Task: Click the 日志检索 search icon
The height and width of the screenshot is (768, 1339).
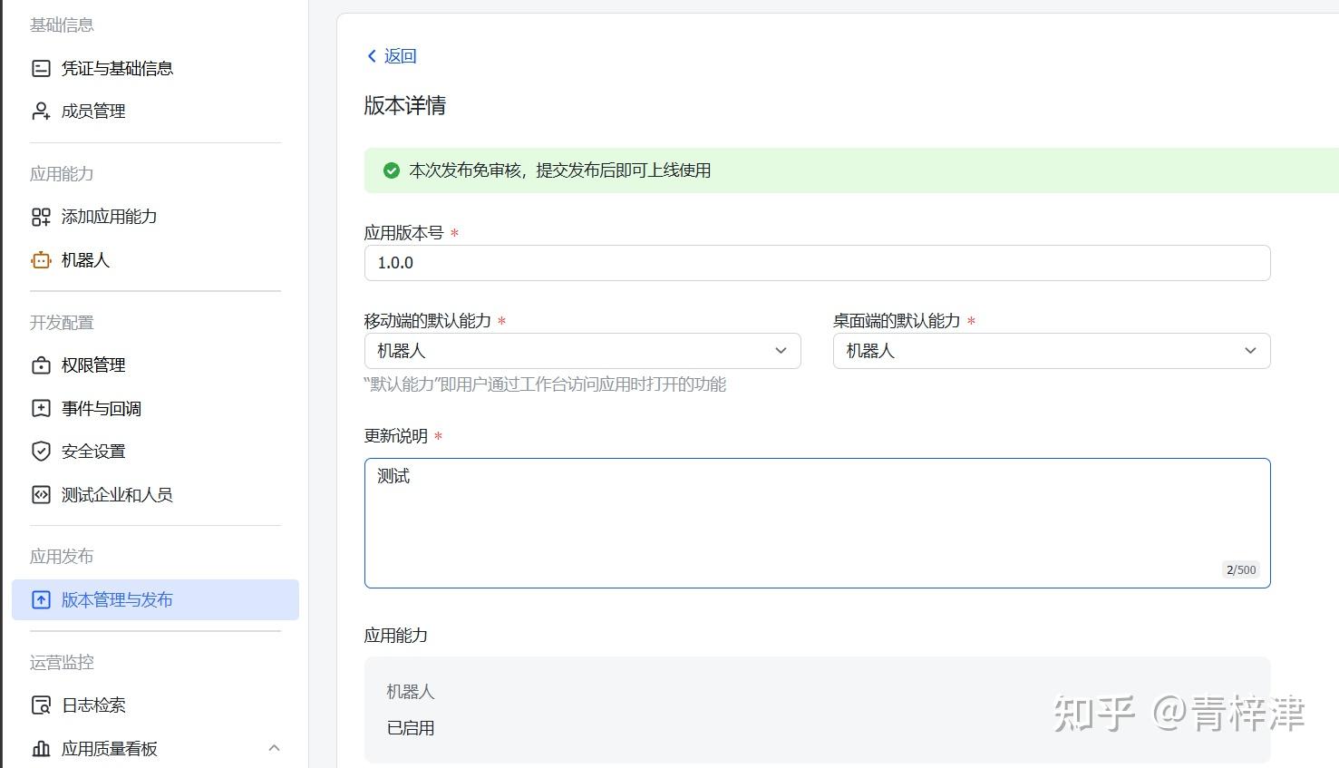Action: pos(41,705)
